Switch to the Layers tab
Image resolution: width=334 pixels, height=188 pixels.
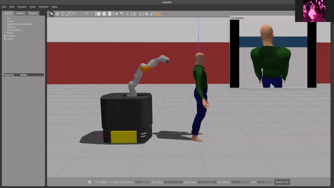(x=33, y=13)
